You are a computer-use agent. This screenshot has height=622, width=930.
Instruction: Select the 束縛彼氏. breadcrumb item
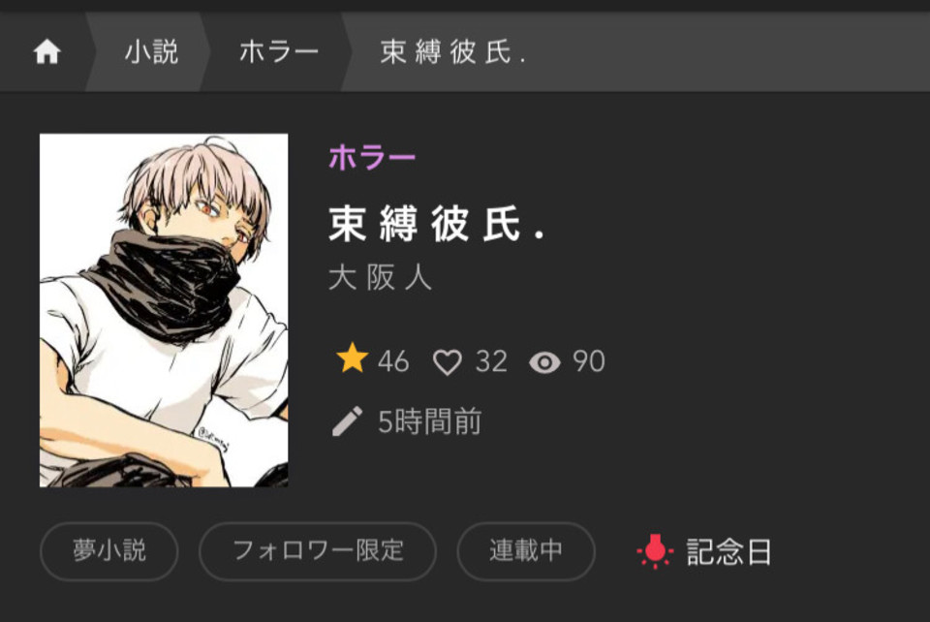pos(452,51)
